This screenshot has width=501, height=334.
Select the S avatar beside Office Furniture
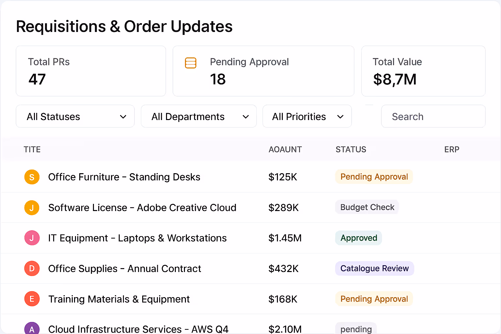point(32,177)
